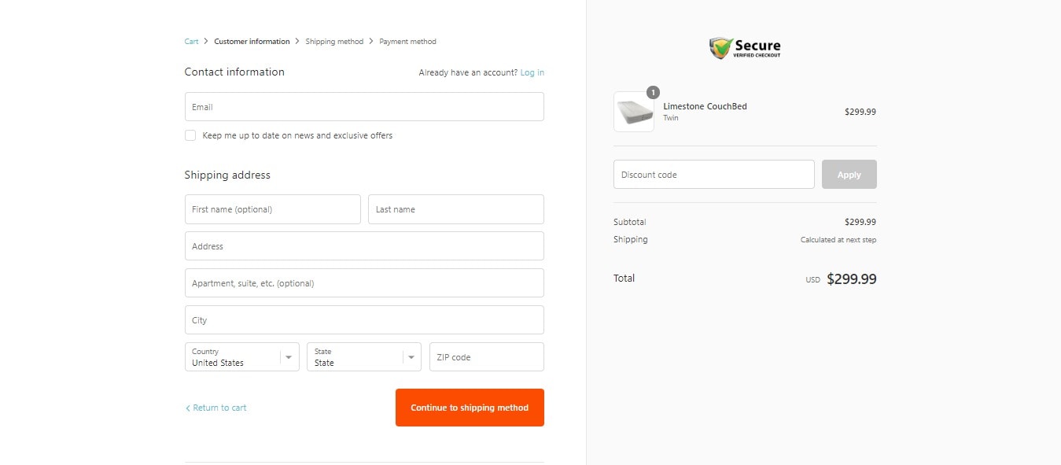
Task: Open the Country dropdown
Action: 242,357
